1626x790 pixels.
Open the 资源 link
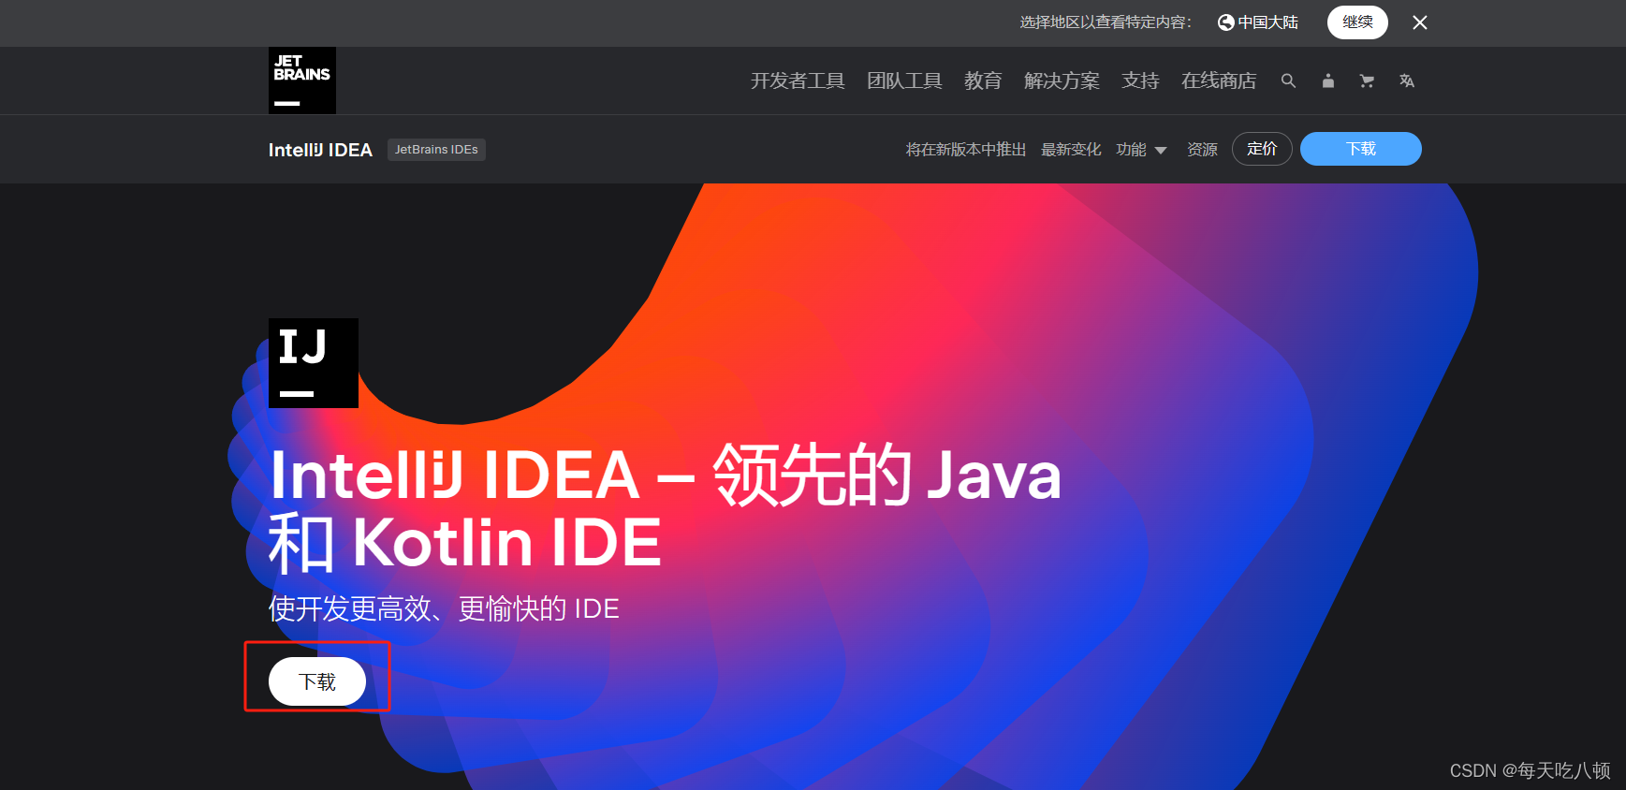(1202, 150)
